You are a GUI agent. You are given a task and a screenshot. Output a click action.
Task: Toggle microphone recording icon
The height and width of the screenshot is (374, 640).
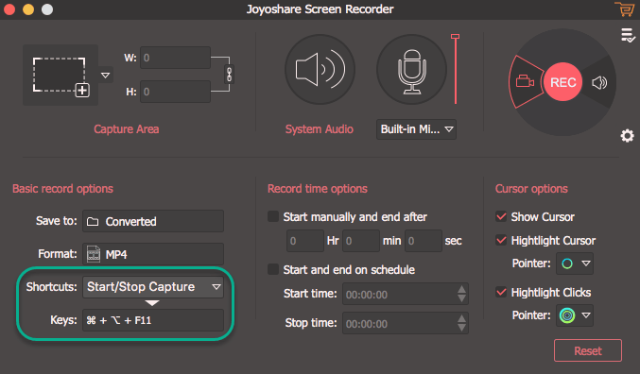411,70
